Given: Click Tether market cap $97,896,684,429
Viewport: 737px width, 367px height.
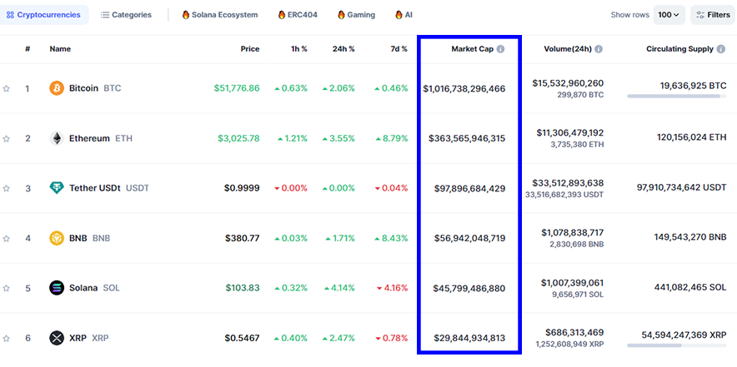Looking at the screenshot, I should (x=469, y=189).
